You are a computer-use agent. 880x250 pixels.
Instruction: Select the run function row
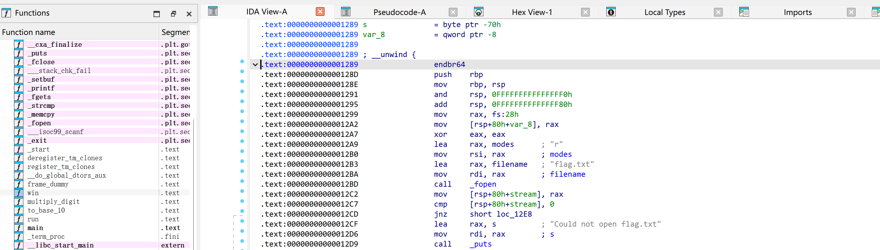coord(95,219)
